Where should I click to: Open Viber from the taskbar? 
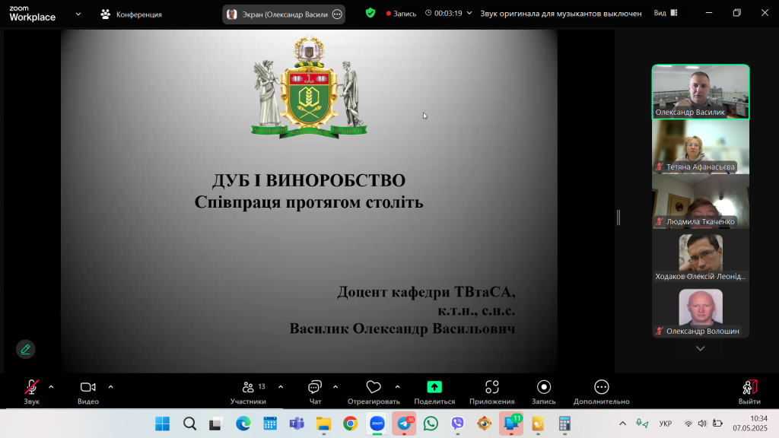click(457, 424)
